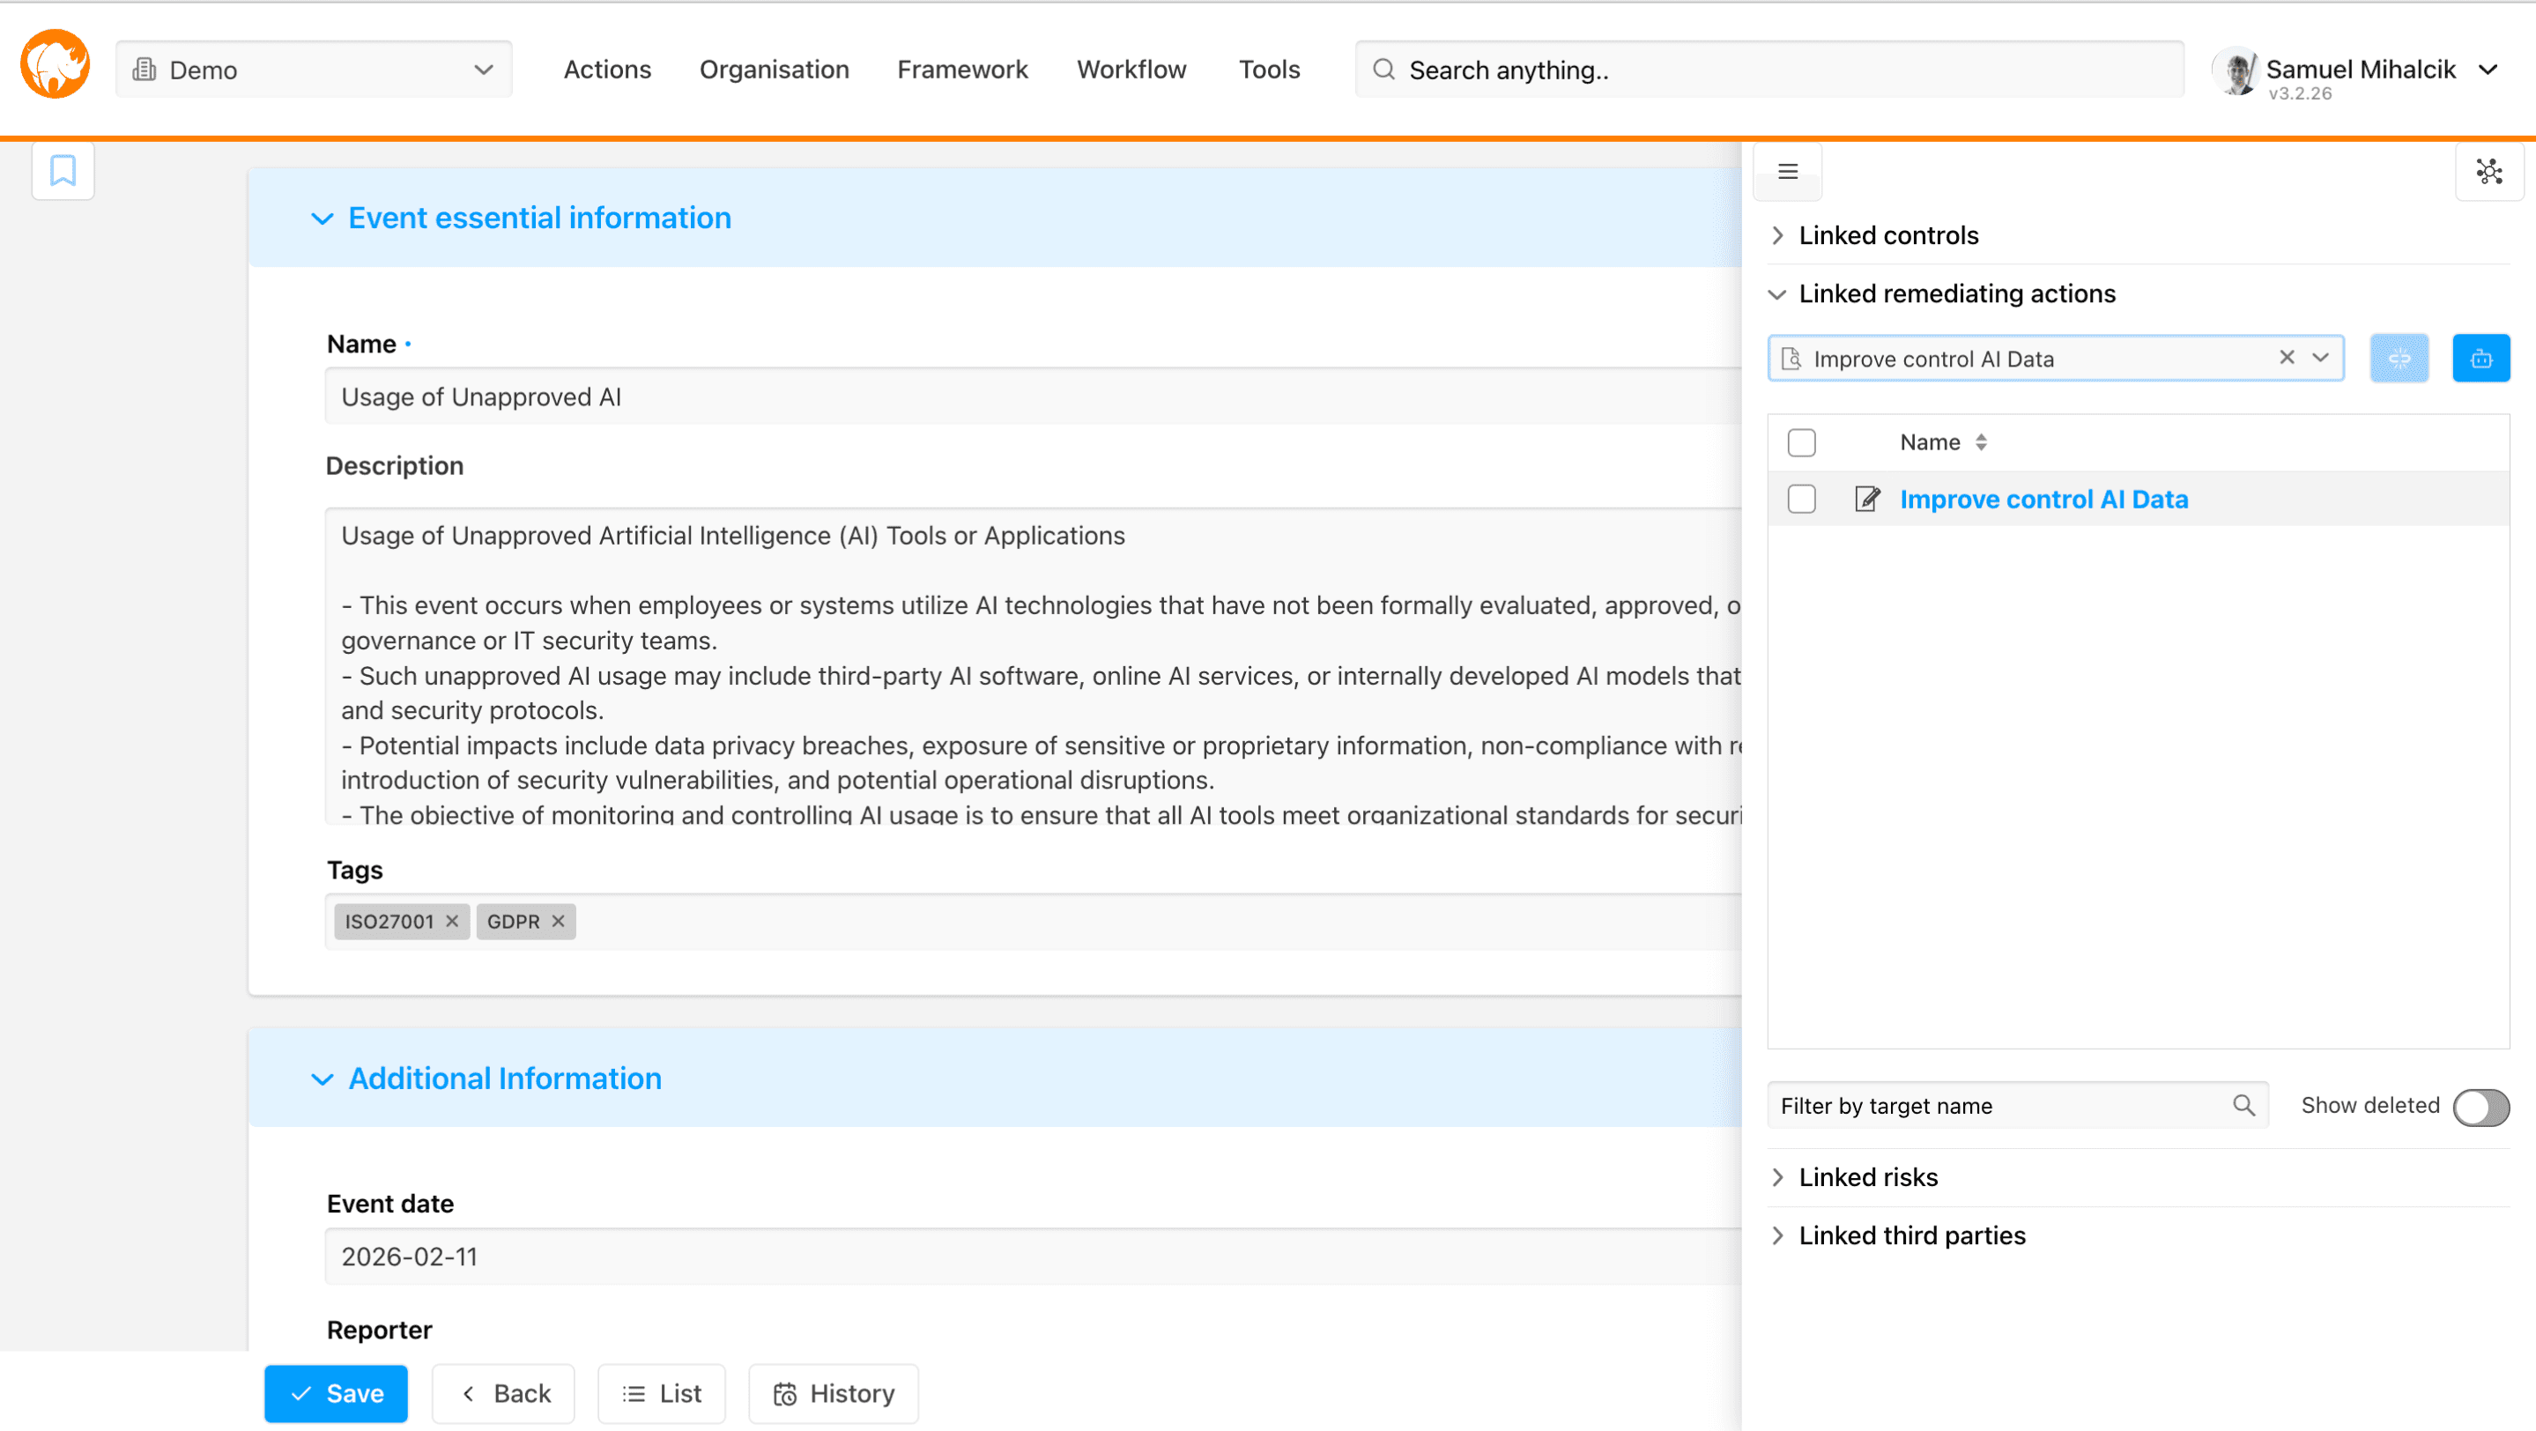Enable the Show deleted toggle

tap(2480, 1108)
